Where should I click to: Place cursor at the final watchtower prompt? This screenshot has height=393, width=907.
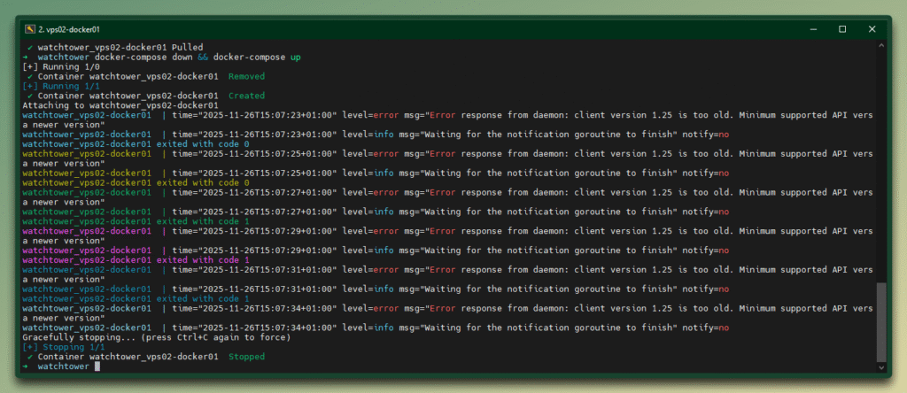click(97, 366)
